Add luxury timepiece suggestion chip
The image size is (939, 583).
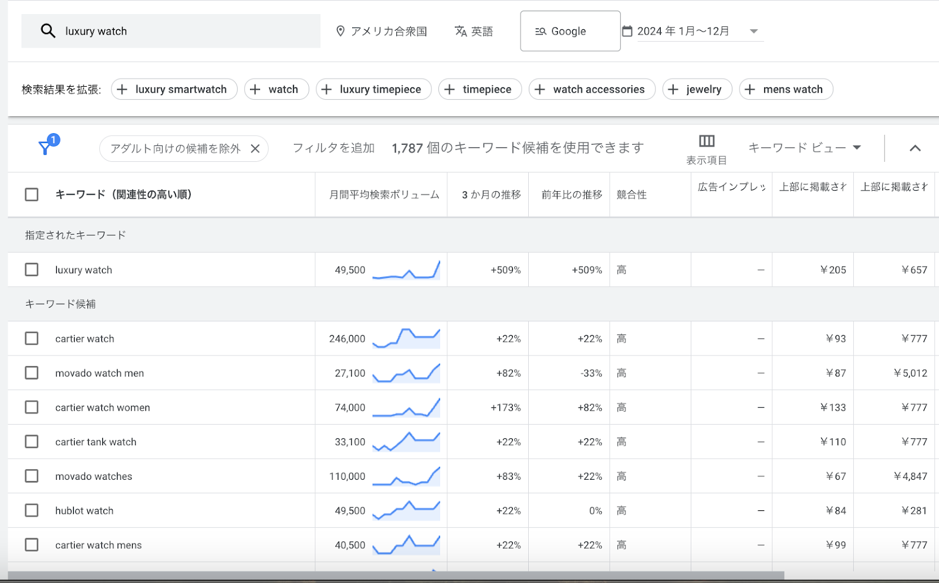pos(374,89)
